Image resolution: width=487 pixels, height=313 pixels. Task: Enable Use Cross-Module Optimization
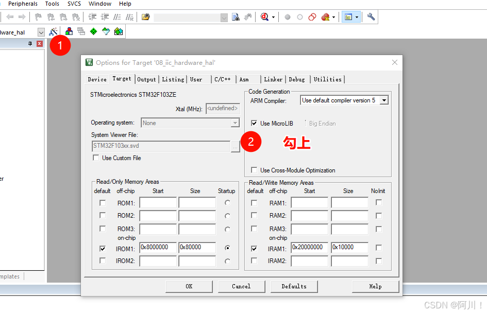point(254,170)
